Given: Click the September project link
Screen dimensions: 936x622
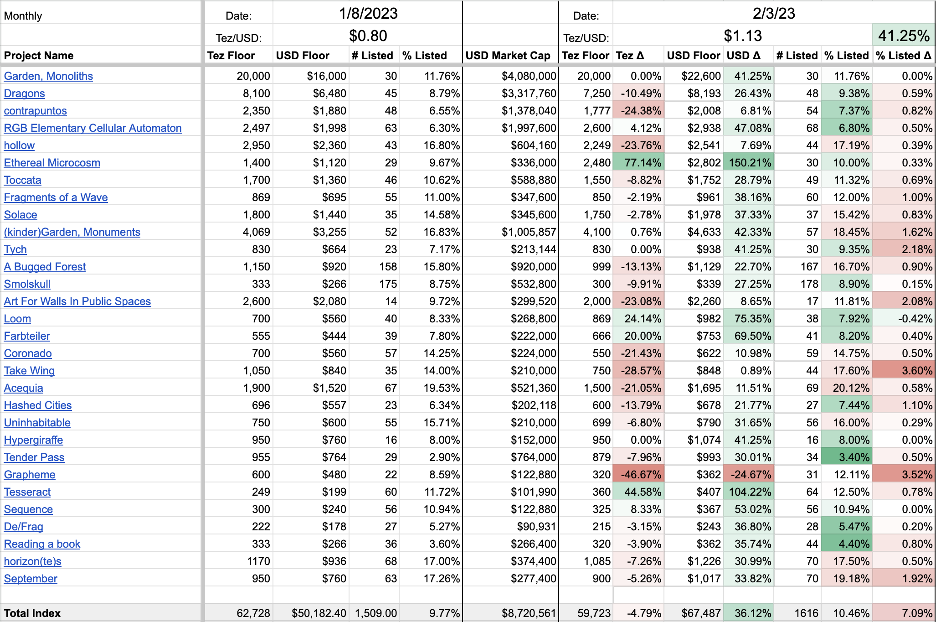Looking at the screenshot, I should [x=31, y=579].
